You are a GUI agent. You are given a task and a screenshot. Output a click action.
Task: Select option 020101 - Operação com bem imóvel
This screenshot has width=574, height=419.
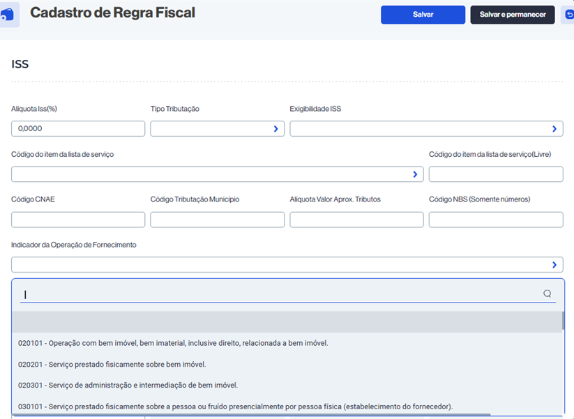[x=173, y=343]
